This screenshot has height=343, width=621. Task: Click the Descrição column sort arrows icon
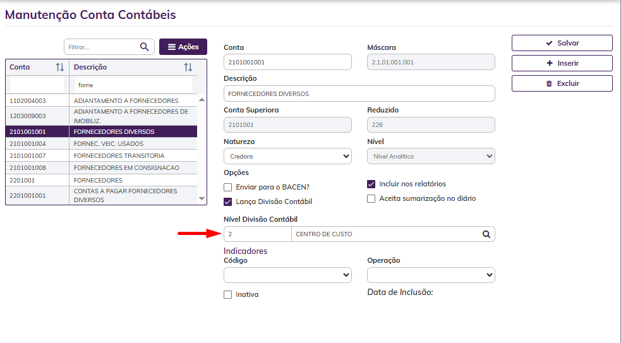click(x=188, y=67)
